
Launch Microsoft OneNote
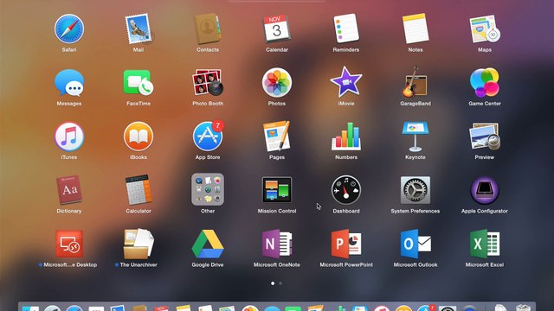click(277, 244)
